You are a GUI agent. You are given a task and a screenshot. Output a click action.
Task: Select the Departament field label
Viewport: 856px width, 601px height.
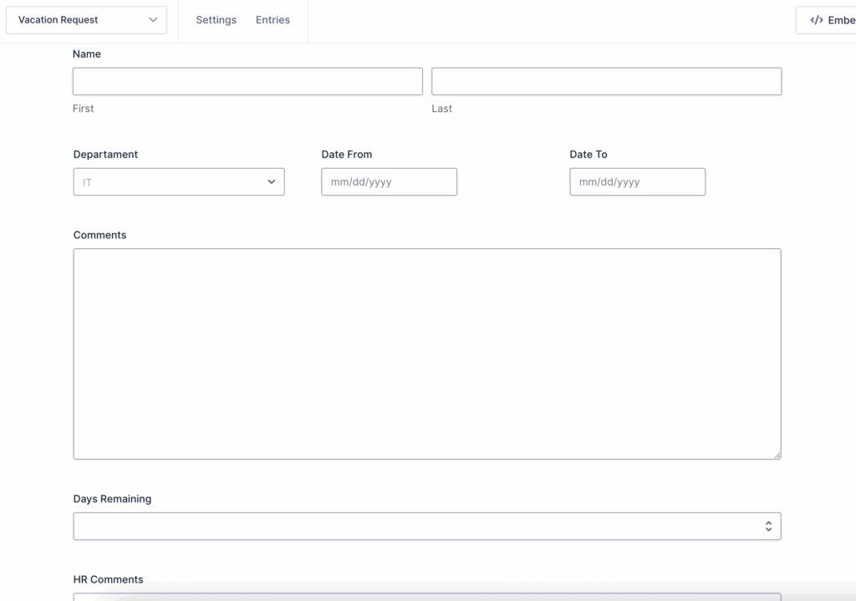[105, 154]
